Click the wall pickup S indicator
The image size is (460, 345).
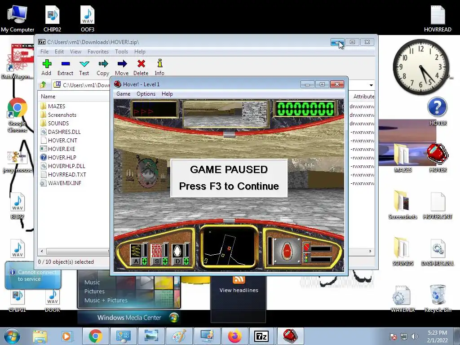pyautogui.click(x=159, y=254)
